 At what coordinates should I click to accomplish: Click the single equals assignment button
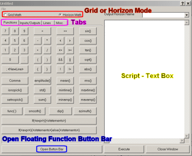[42, 31]
